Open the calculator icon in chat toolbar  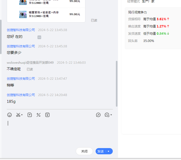(x=39, y=115)
